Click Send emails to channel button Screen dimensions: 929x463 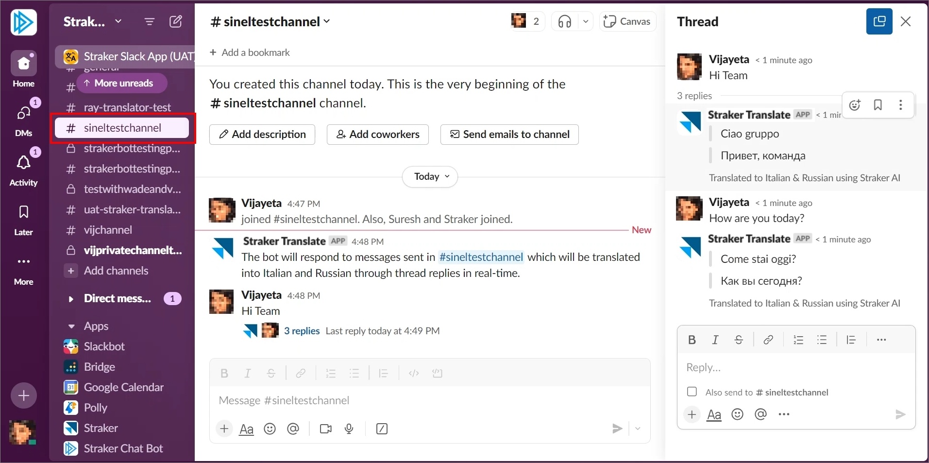pyautogui.click(x=509, y=135)
